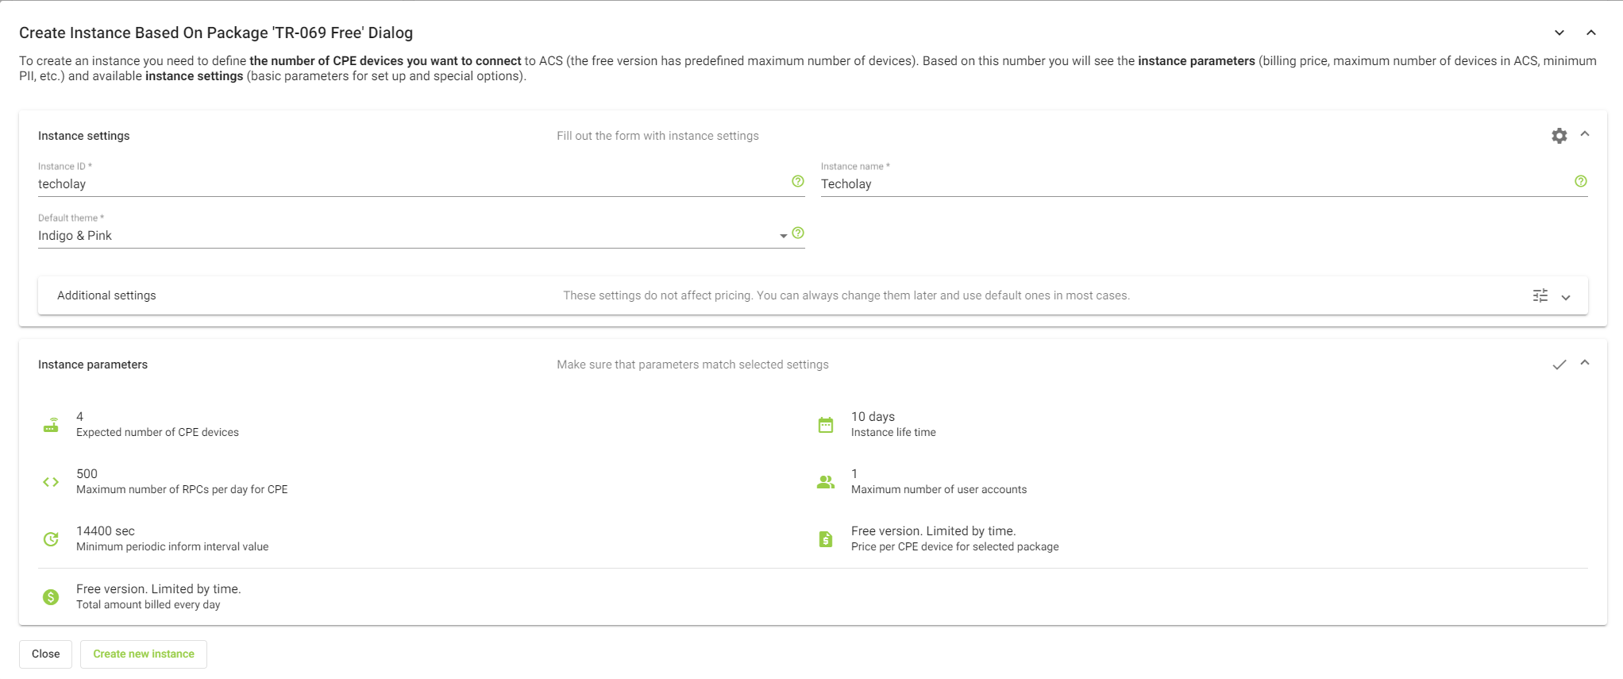Click help icon next to Instance name
The image size is (1623, 679).
point(1580,182)
